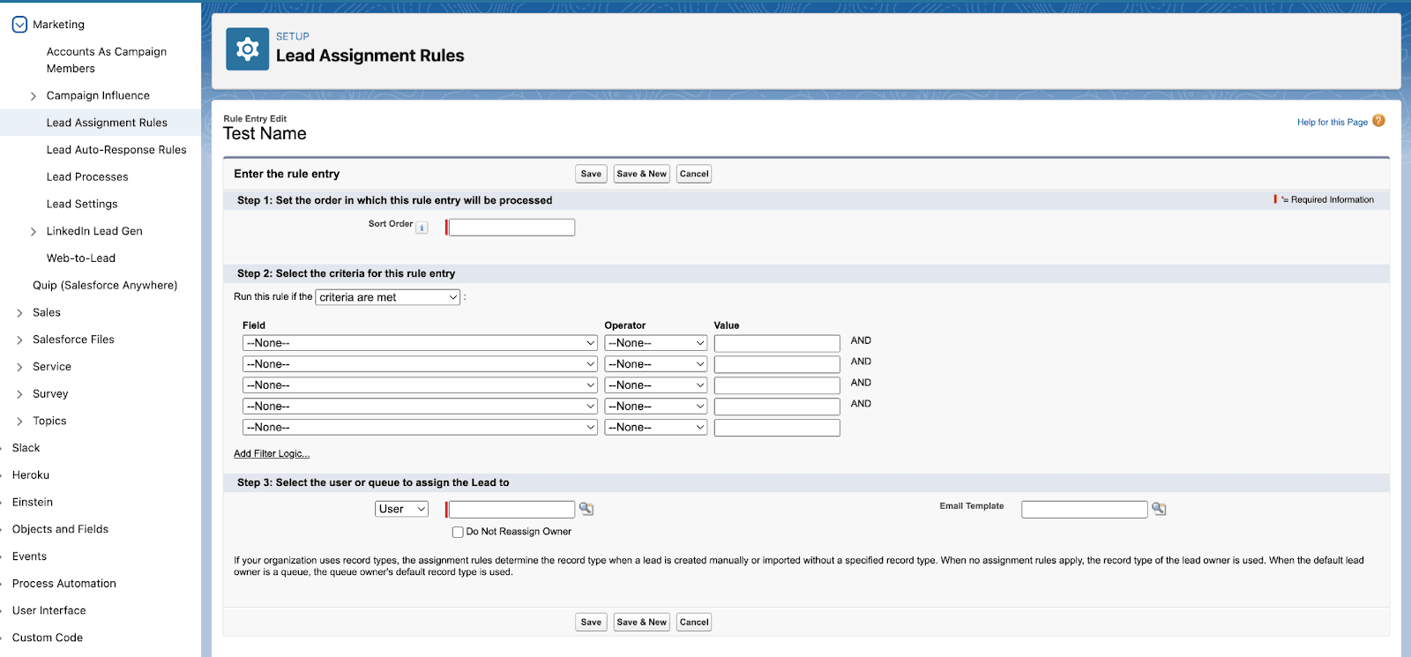Click the bottom Cancel button
Viewport: 1411px width, 657px height.
coord(694,622)
